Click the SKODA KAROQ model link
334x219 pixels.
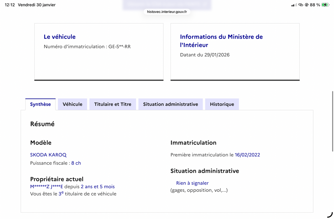pyautogui.click(x=48, y=155)
